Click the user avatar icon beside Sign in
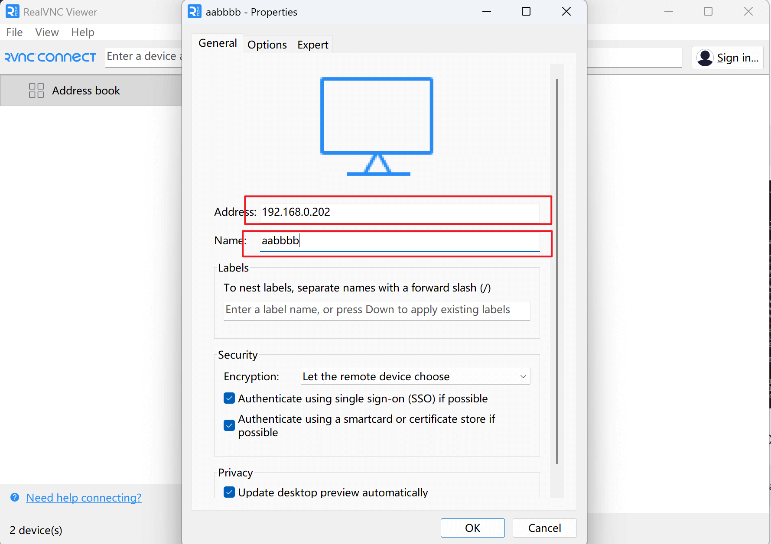 (705, 58)
